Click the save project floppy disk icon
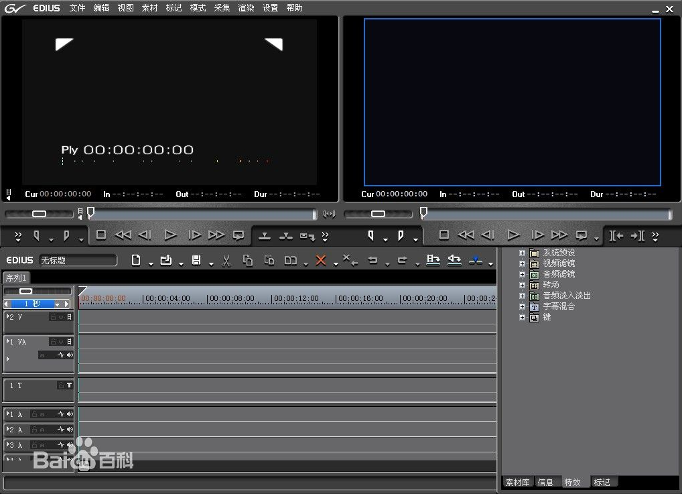 click(x=196, y=261)
